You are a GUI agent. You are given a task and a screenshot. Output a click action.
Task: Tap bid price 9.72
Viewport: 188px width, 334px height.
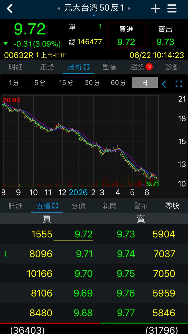(x=84, y=234)
